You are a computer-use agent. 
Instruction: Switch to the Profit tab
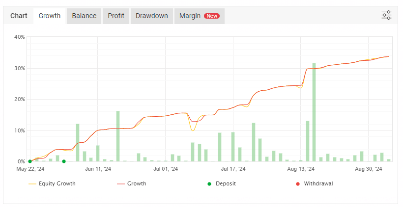pyautogui.click(x=116, y=16)
